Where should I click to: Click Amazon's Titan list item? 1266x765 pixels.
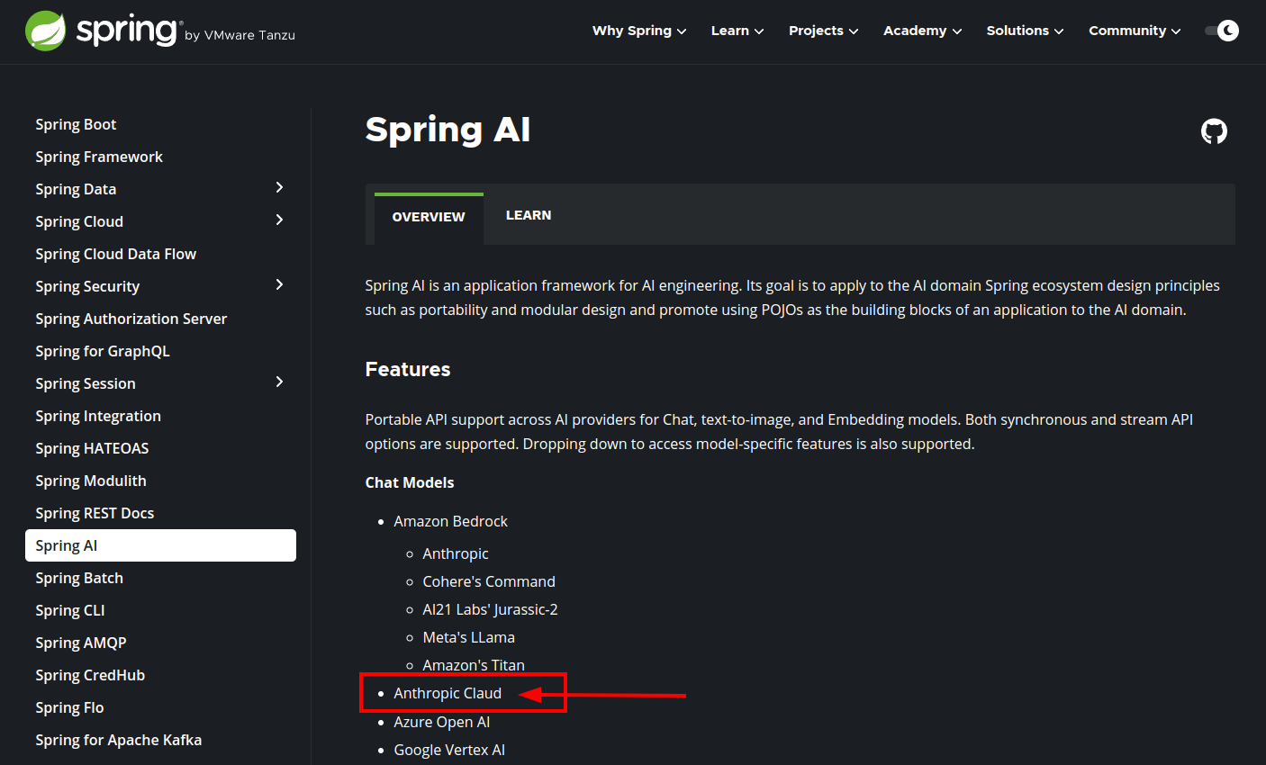click(474, 665)
